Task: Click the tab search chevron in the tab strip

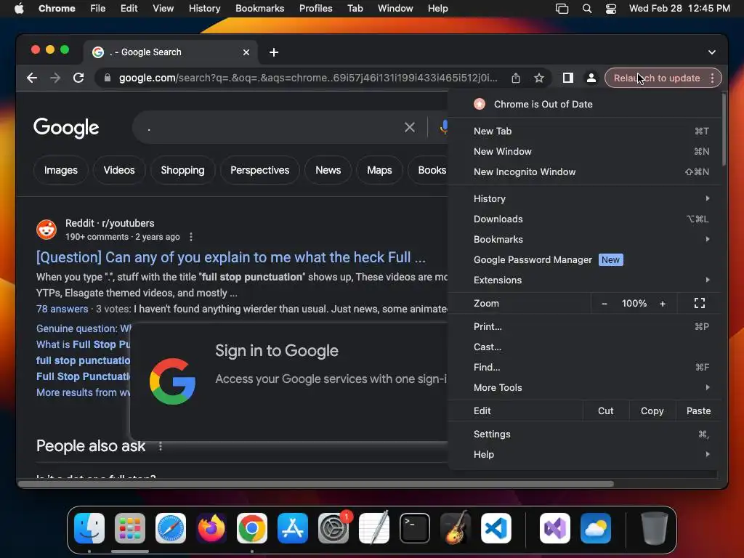Action: [712, 52]
